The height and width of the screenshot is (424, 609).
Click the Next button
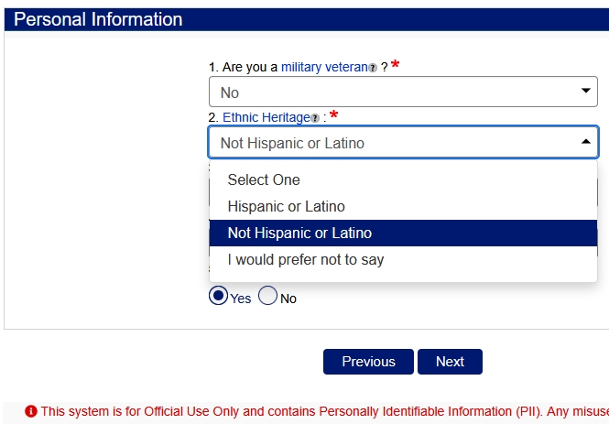(450, 362)
